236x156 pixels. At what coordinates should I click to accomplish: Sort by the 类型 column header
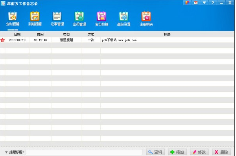(x=66, y=34)
